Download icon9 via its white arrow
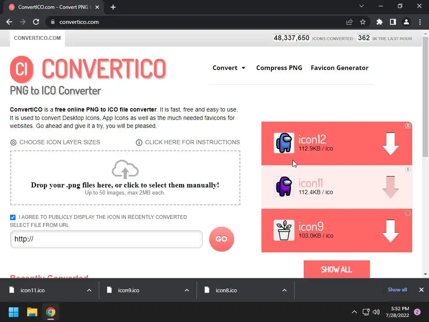The image size is (429, 322). [x=390, y=231]
